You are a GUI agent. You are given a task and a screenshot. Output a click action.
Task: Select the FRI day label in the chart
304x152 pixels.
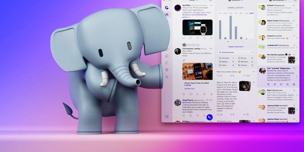click(236, 13)
